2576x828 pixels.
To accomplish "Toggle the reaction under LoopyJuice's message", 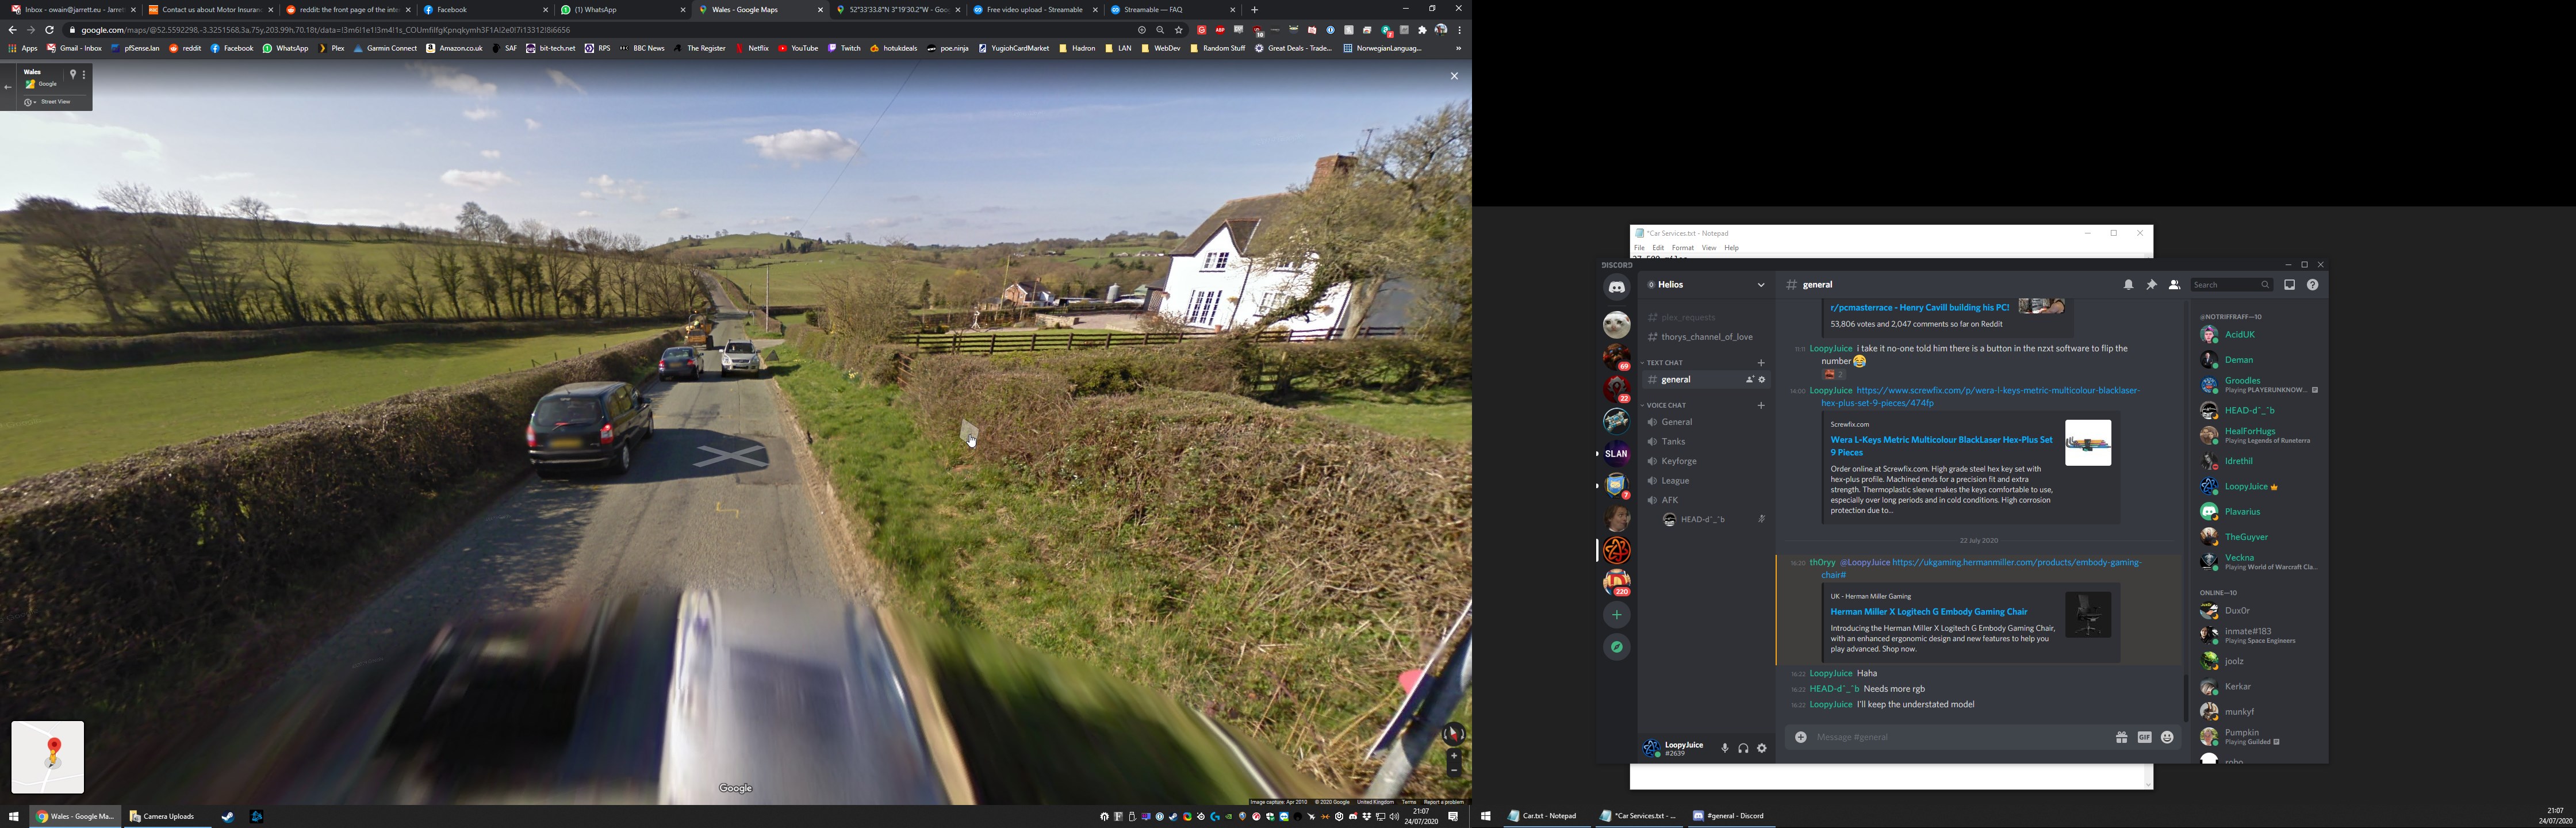I will pyautogui.click(x=1834, y=375).
